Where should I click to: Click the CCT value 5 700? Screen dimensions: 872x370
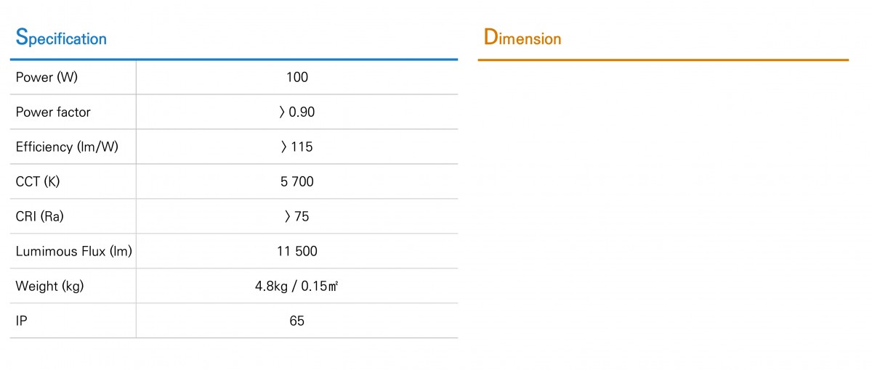point(297,182)
